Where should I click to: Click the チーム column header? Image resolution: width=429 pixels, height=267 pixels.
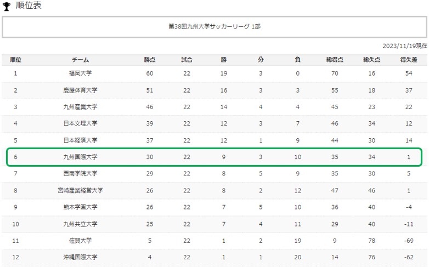pos(80,60)
